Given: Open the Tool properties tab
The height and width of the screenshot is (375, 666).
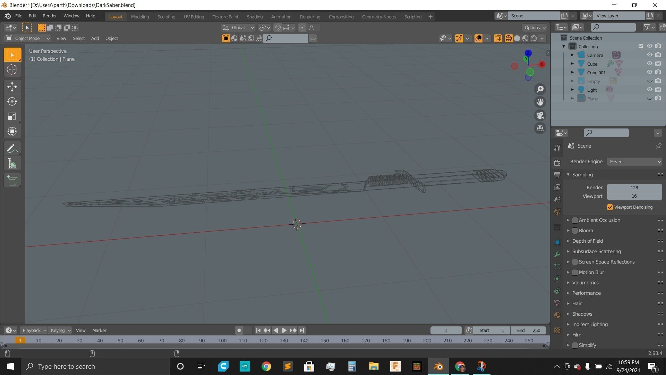Looking at the screenshot, I should click(x=557, y=148).
